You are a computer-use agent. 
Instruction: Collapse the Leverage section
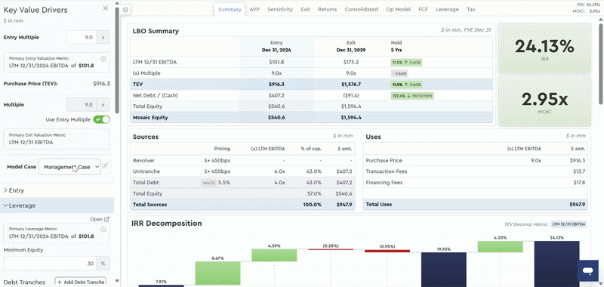pyautogui.click(x=57, y=205)
